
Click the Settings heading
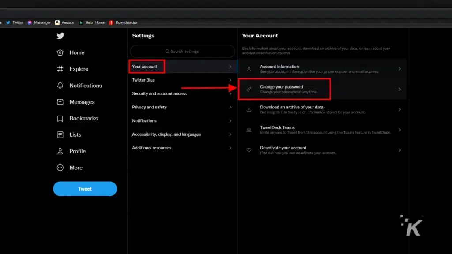(x=143, y=36)
